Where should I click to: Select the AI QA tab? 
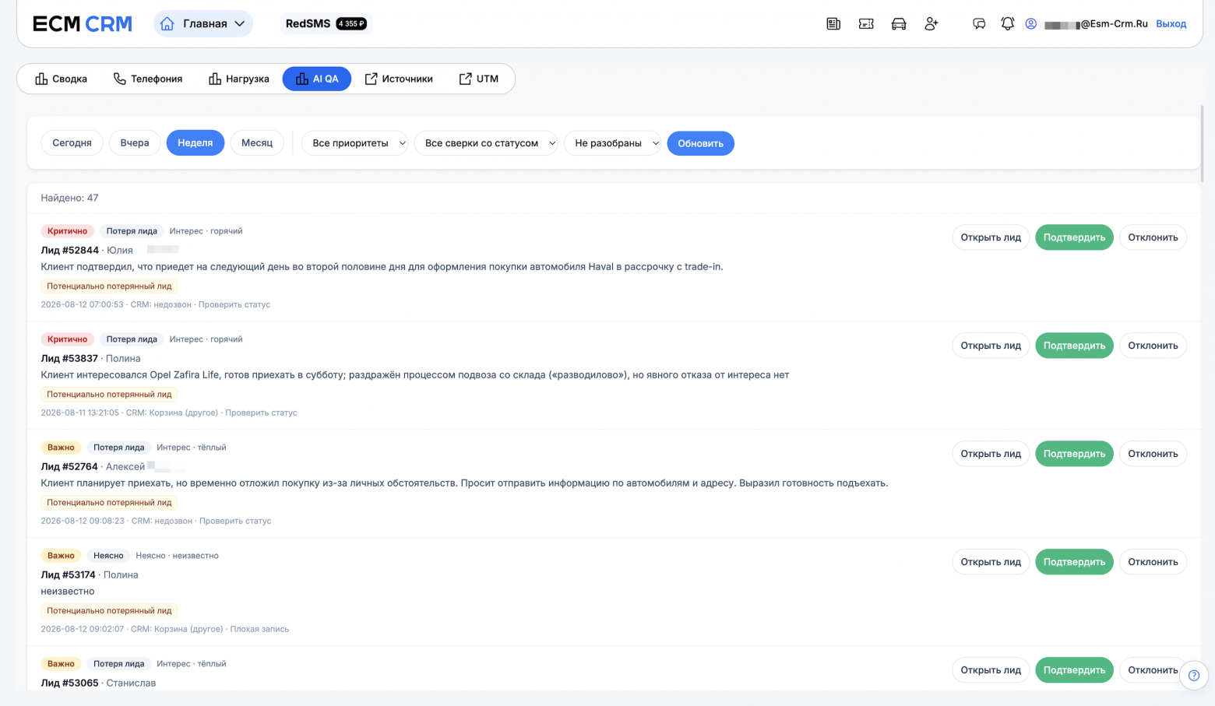317,79
